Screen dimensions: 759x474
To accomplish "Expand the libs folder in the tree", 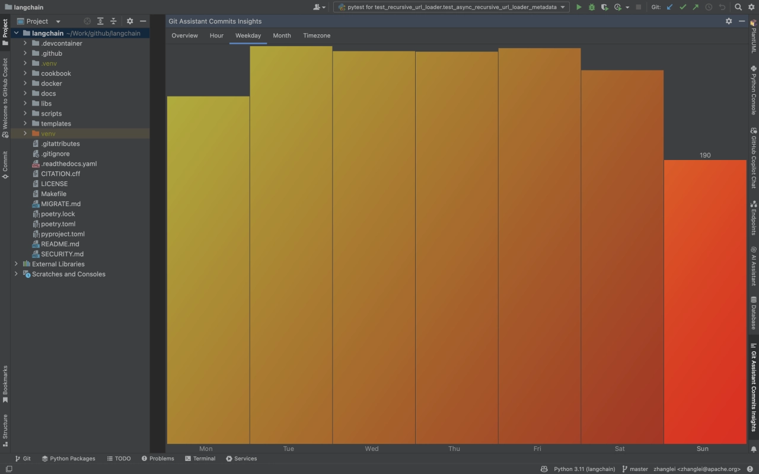I will (x=25, y=104).
